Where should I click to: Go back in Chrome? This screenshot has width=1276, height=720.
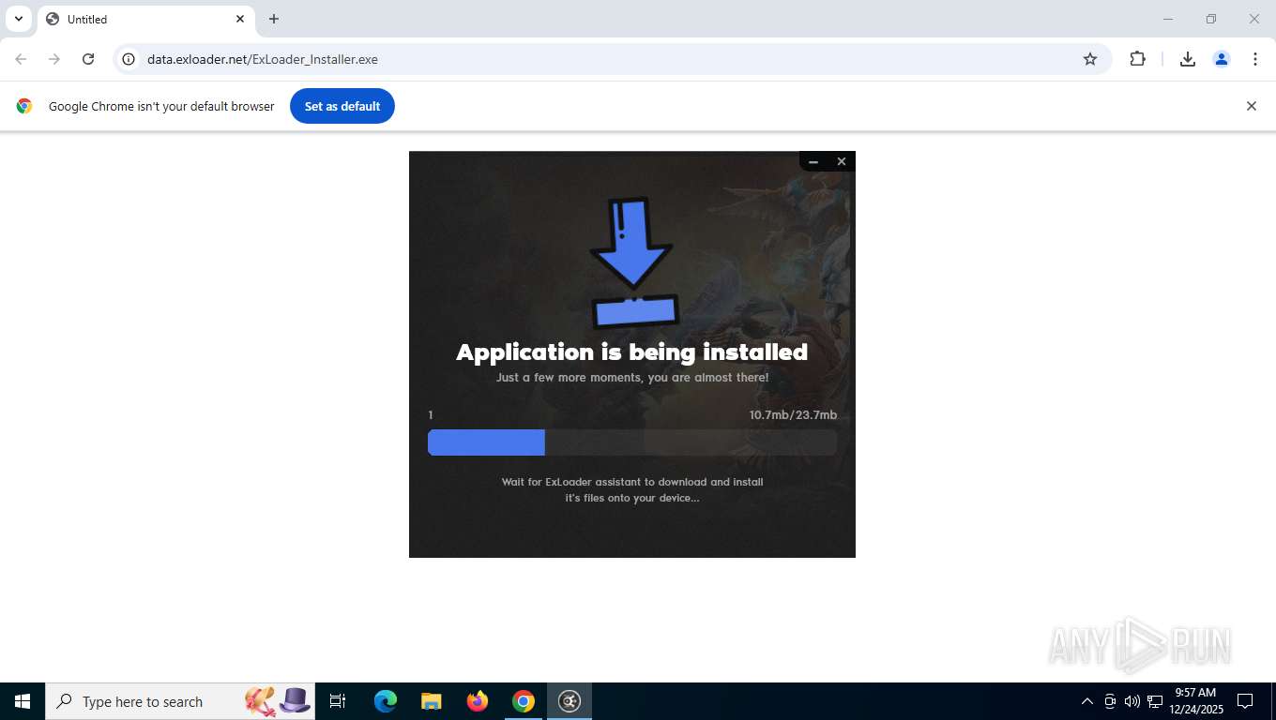[21, 59]
